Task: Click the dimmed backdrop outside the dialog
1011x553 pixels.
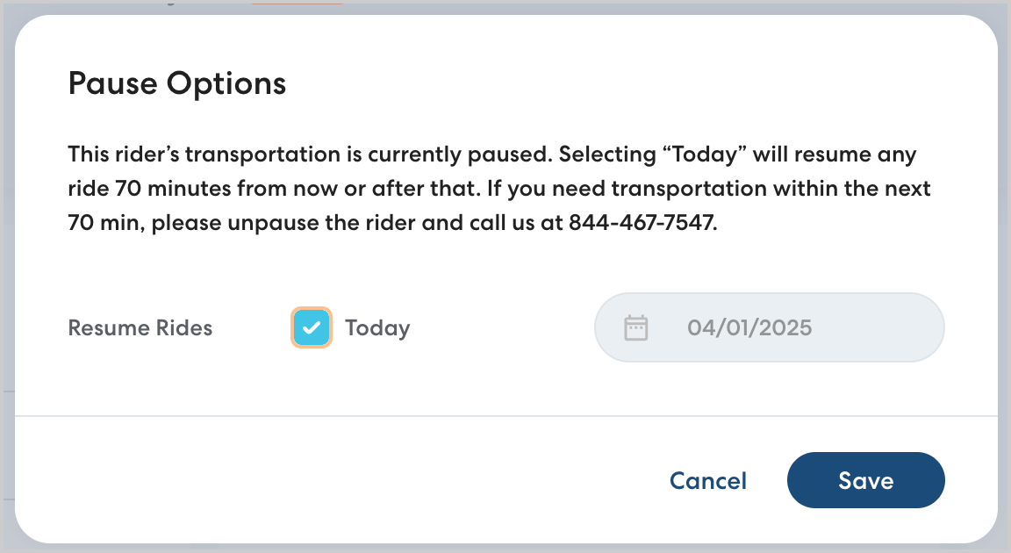Action: 1004,281
